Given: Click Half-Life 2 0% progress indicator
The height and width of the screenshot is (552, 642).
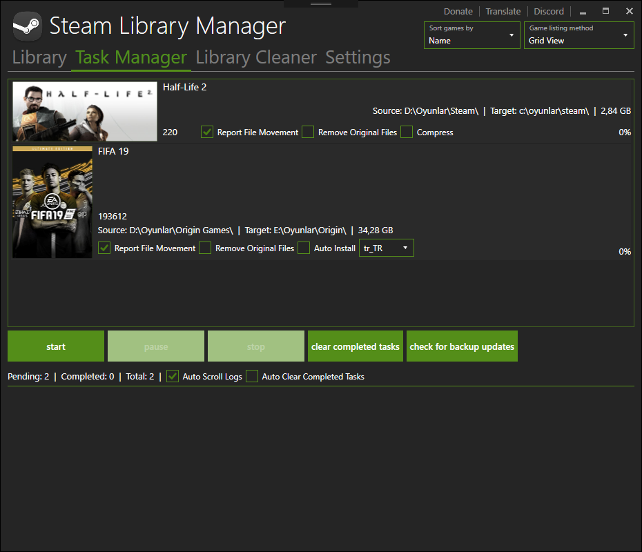Looking at the screenshot, I should [x=625, y=132].
